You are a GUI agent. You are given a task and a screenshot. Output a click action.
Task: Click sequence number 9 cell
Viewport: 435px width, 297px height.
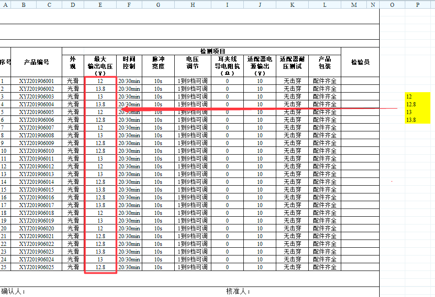(5, 143)
